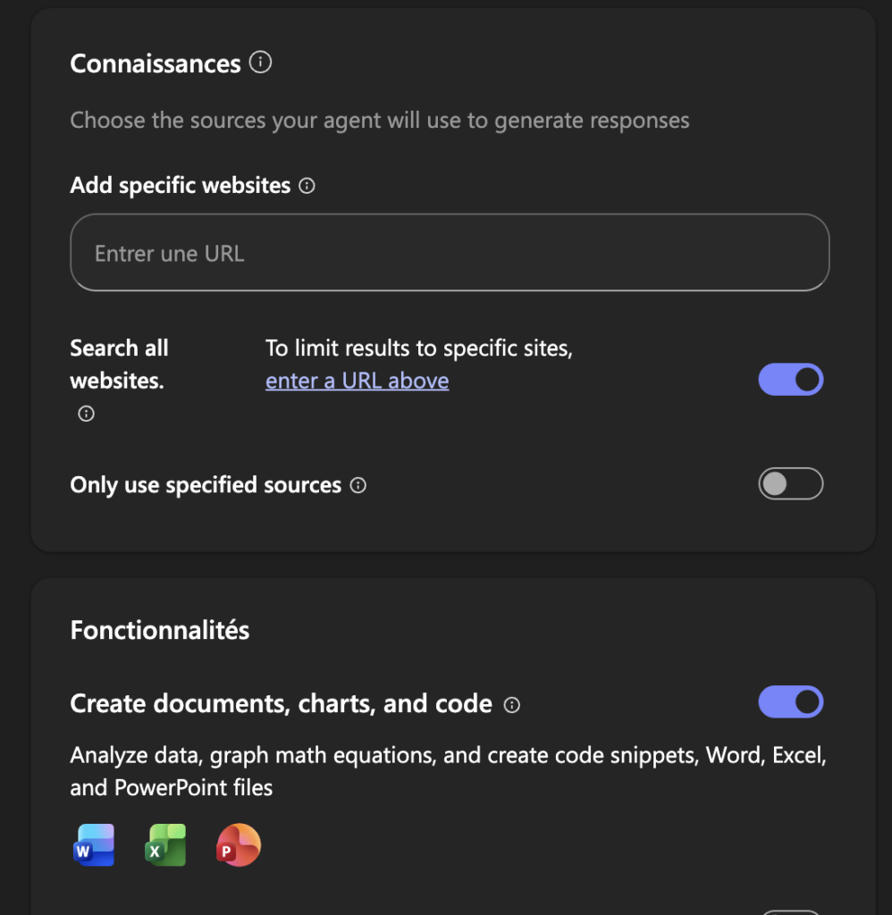Click the 'Create documents, charts, and code' label
This screenshot has width=892, height=915.
[x=281, y=704]
